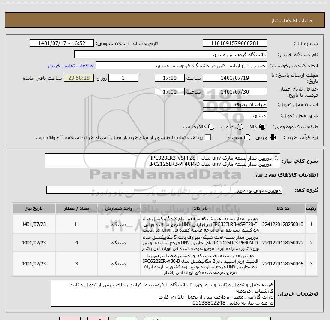
Task: Click product code 2241220128250046
Action: click(x=283, y=264)
